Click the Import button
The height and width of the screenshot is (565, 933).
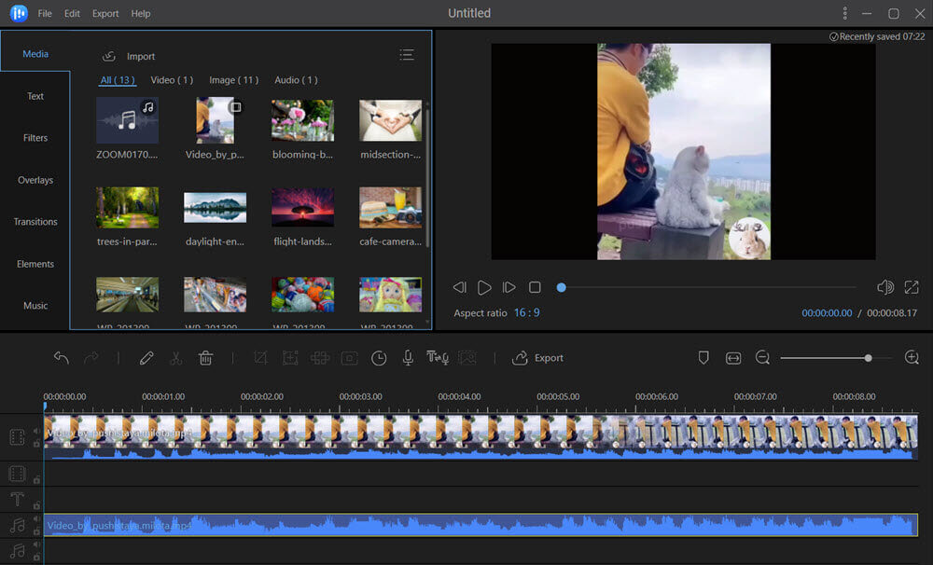129,57
